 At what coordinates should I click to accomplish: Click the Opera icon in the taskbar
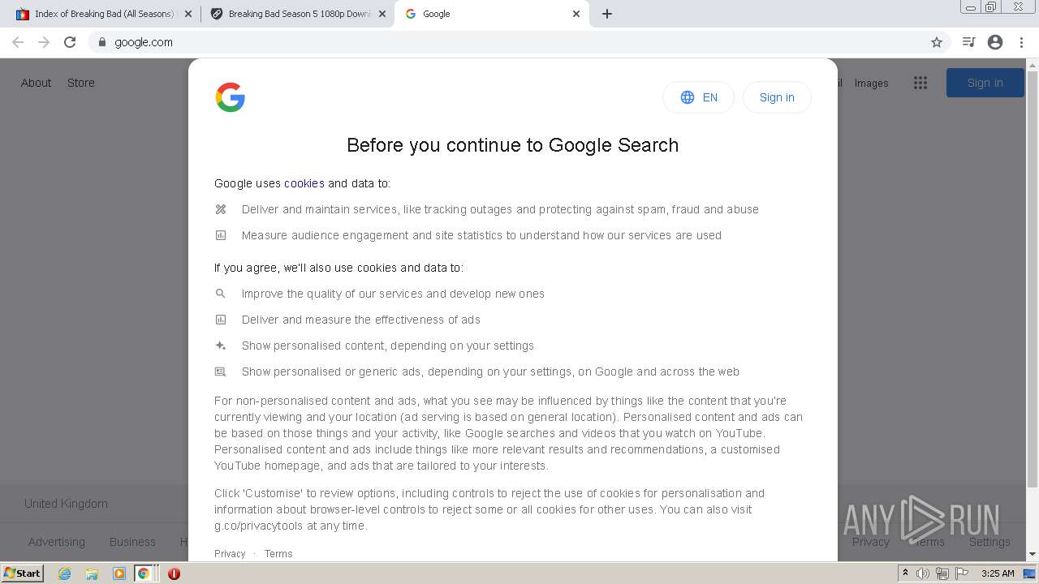coord(174,573)
